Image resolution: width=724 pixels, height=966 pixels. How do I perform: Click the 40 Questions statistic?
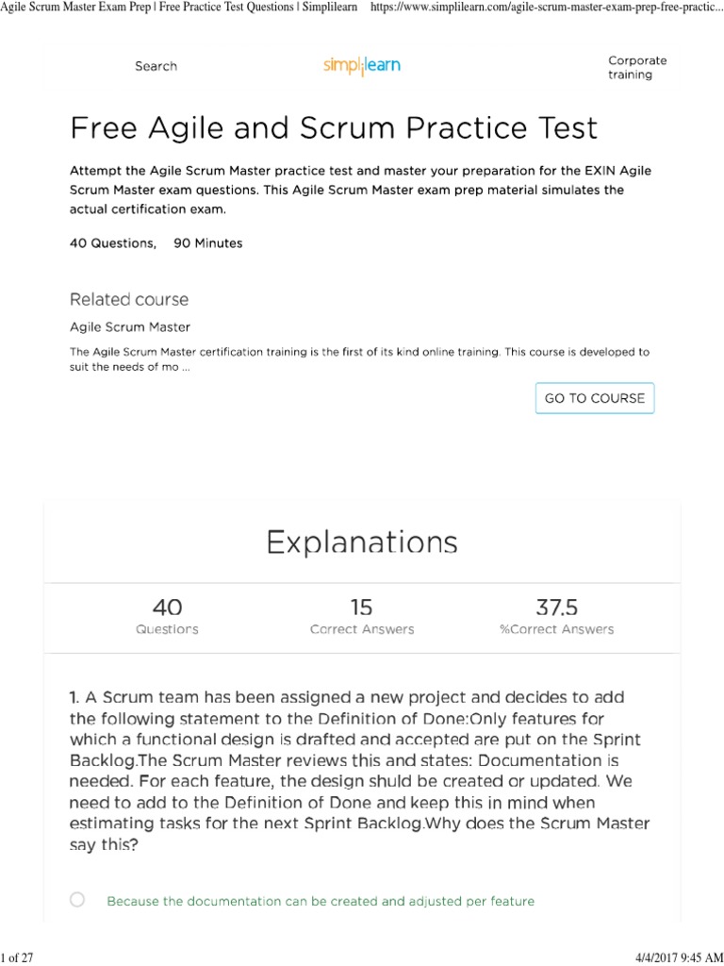pyautogui.click(x=167, y=616)
